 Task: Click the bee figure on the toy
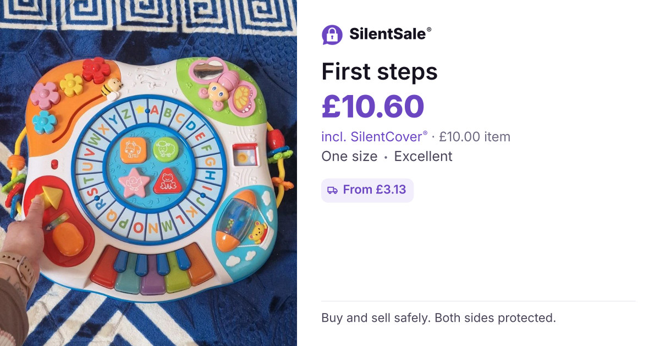tap(111, 87)
